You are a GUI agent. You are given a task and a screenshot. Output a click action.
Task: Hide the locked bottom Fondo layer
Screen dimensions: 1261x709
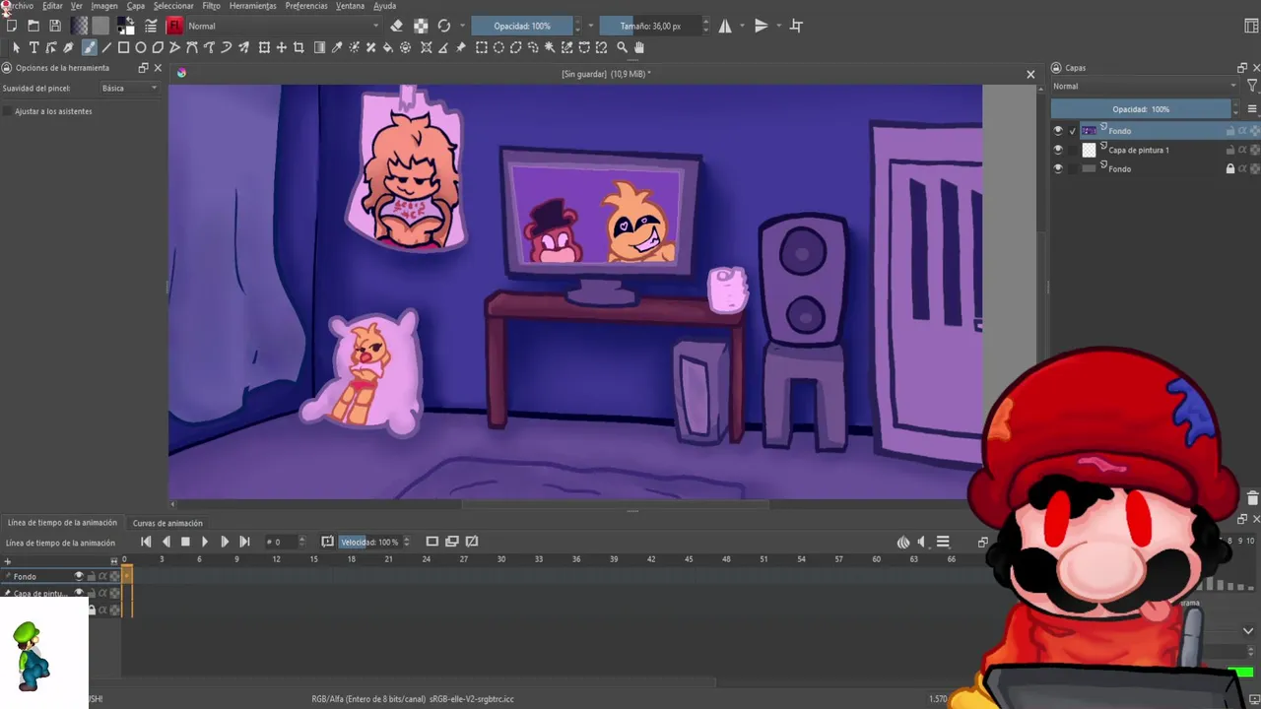click(x=1058, y=168)
